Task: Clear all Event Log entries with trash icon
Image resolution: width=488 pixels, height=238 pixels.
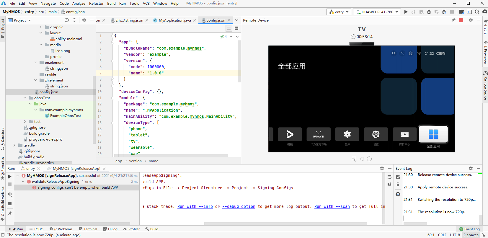Action: (398, 185)
